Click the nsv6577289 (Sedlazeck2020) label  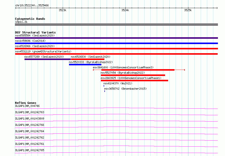pos(44,57)
